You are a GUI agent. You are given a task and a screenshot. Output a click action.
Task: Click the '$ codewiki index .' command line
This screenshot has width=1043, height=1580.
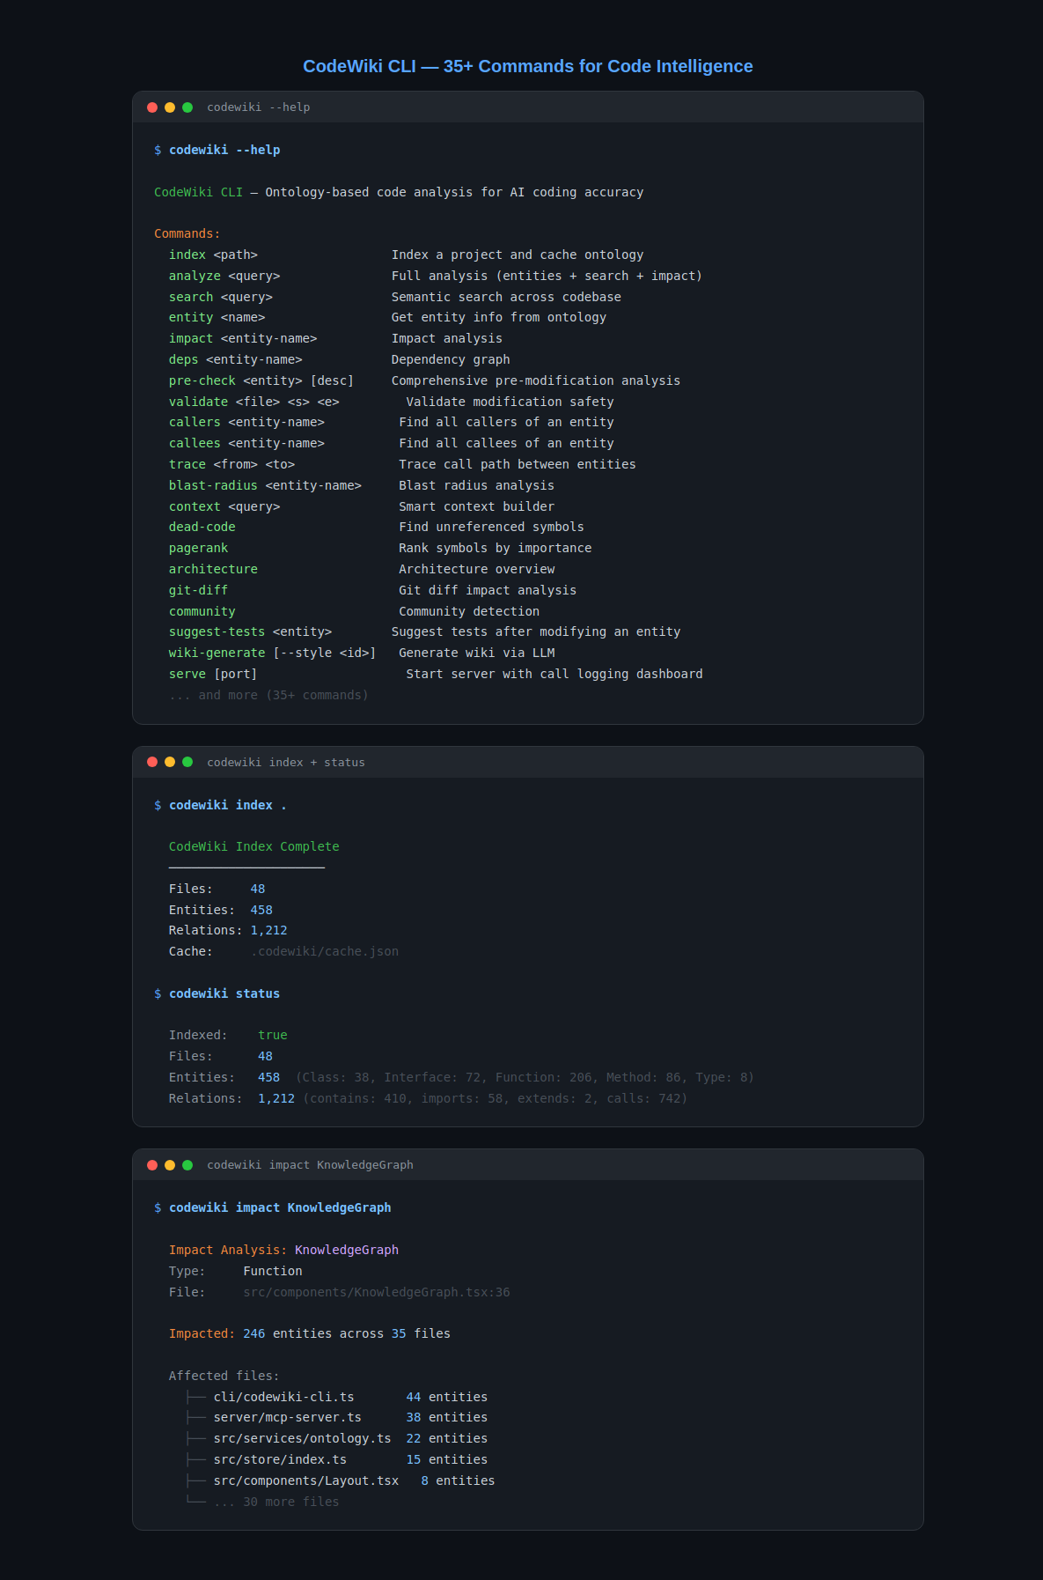click(221, 806)
